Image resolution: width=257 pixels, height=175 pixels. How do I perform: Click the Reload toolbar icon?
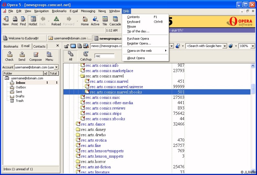56,21
